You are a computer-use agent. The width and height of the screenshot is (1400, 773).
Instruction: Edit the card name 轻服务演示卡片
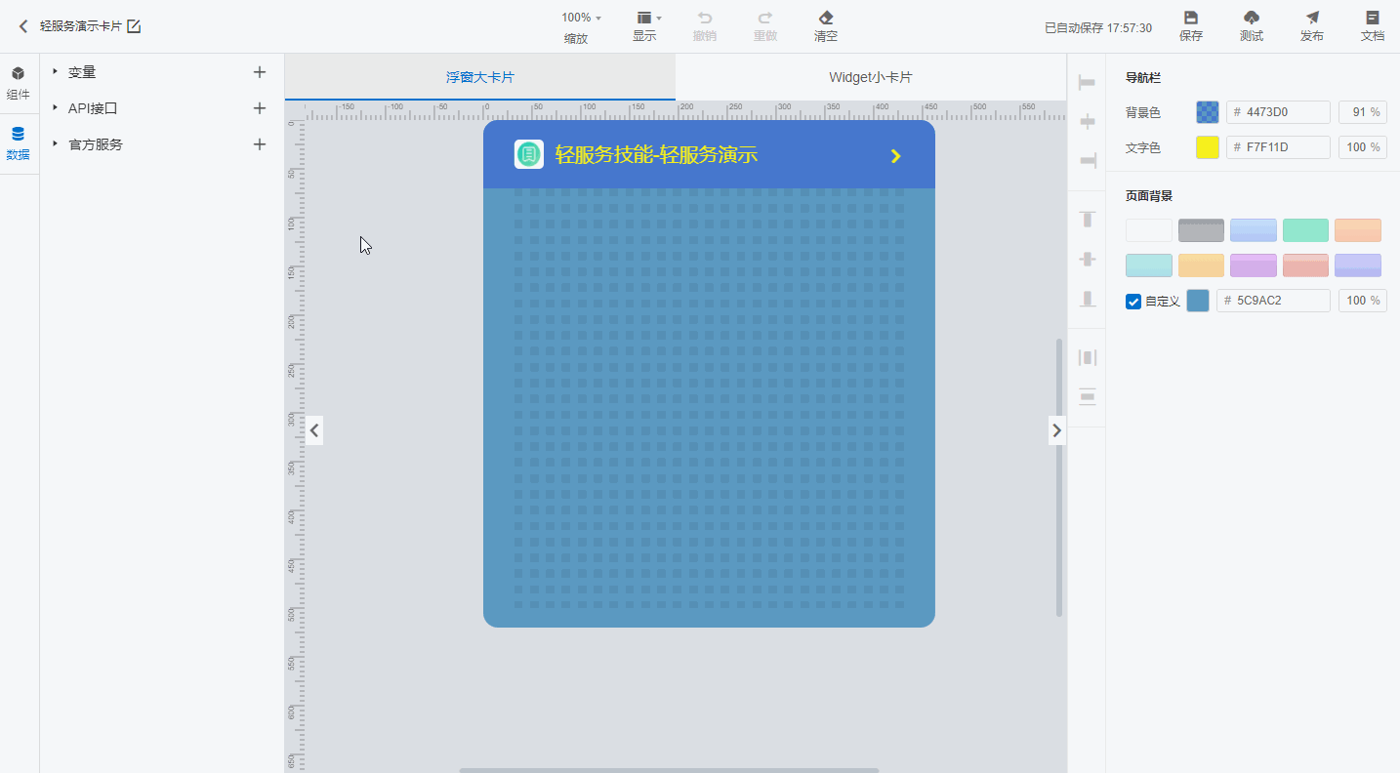coord(134,26)
